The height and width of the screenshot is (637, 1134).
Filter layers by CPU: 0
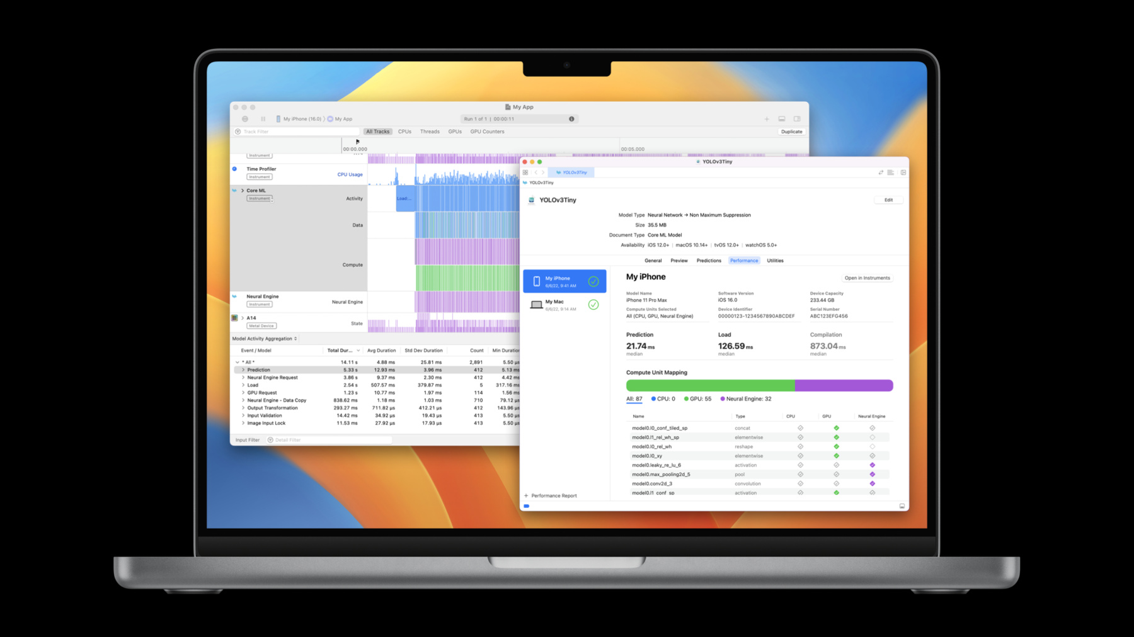pos(663,399)
